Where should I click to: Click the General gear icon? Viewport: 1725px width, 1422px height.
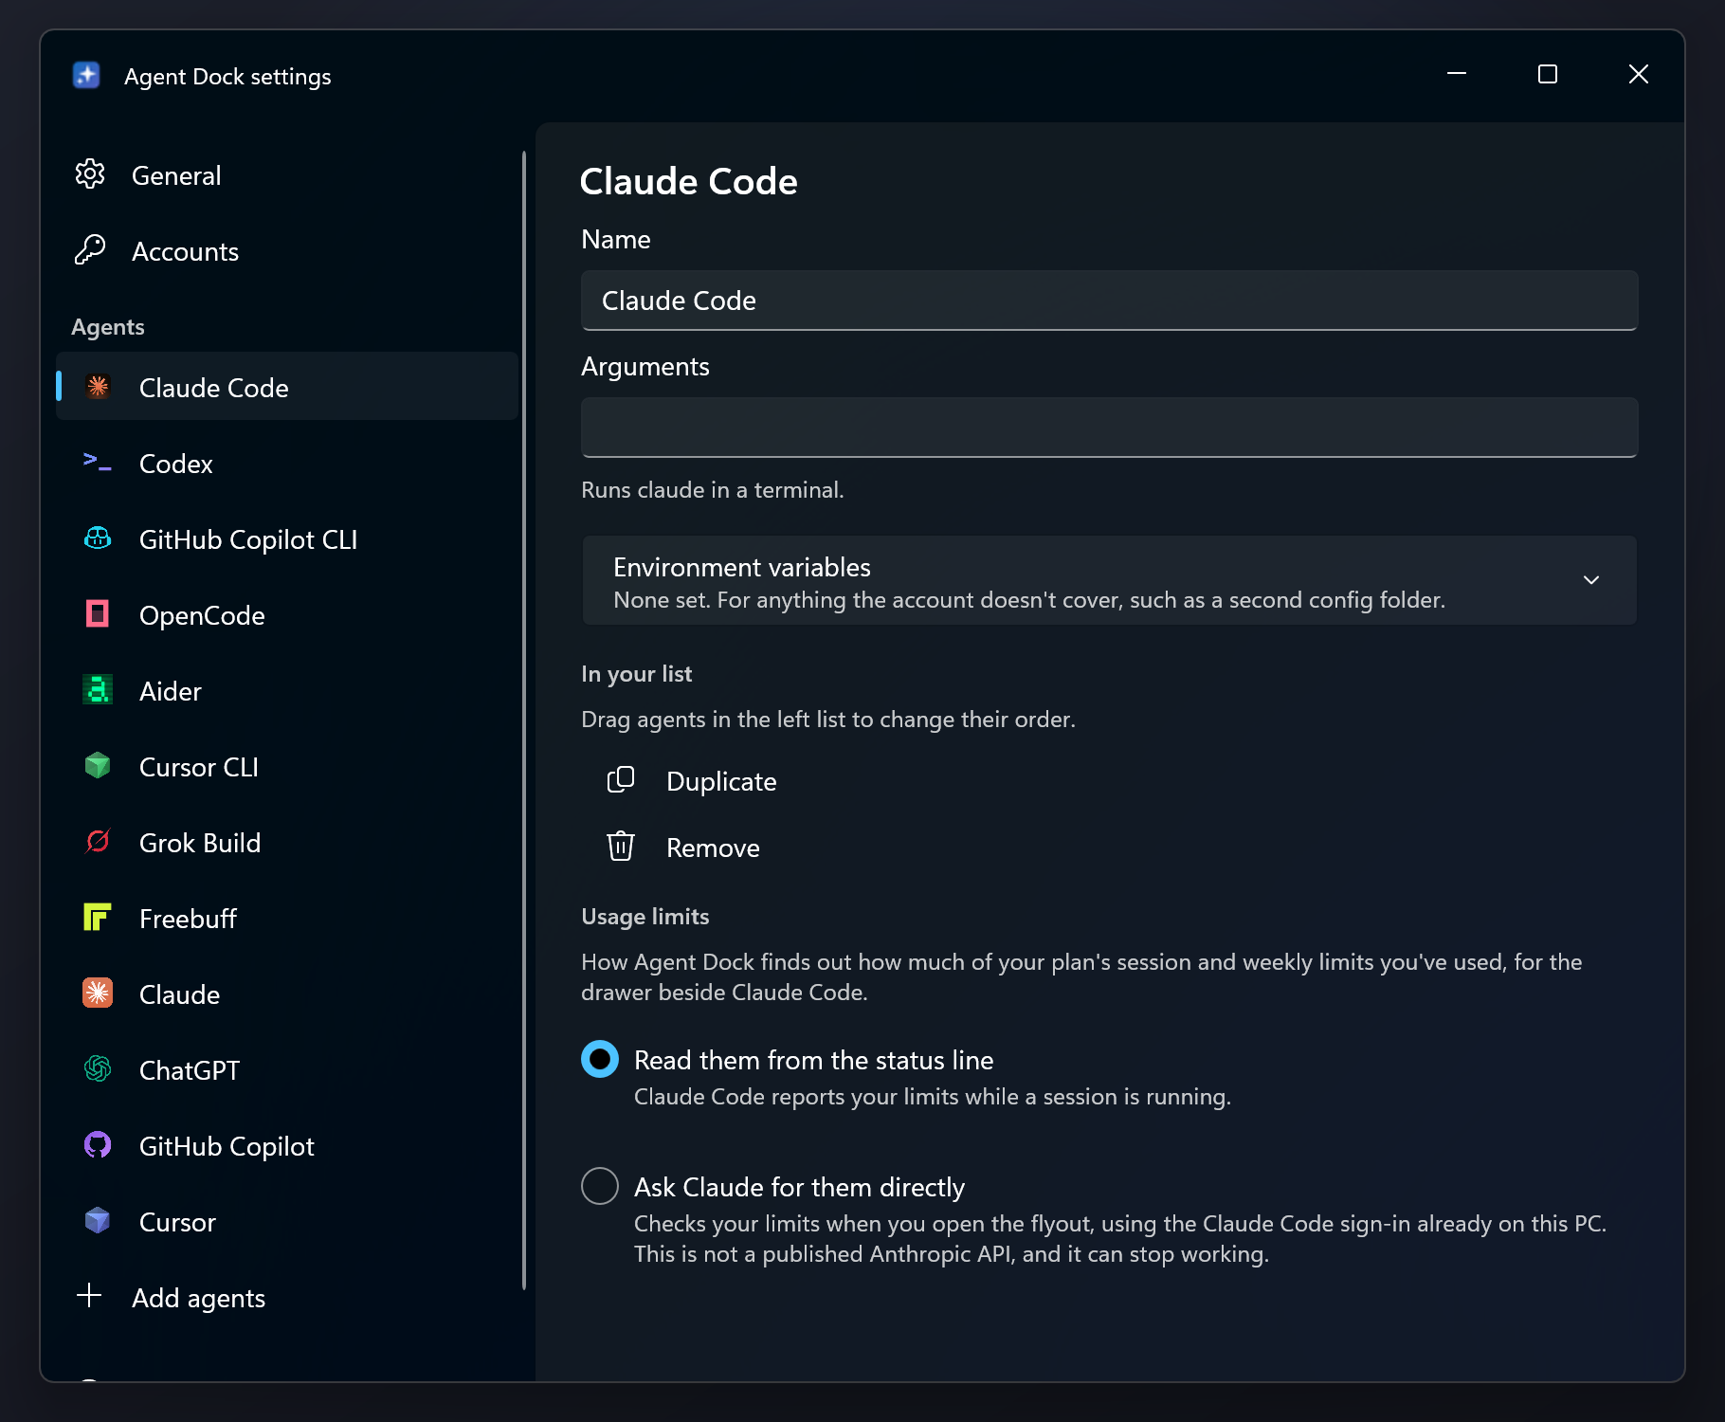(90, 174)
